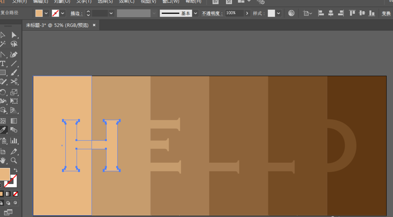
Task: Click the 变换 transform button
Action: (x=386, y=13)
